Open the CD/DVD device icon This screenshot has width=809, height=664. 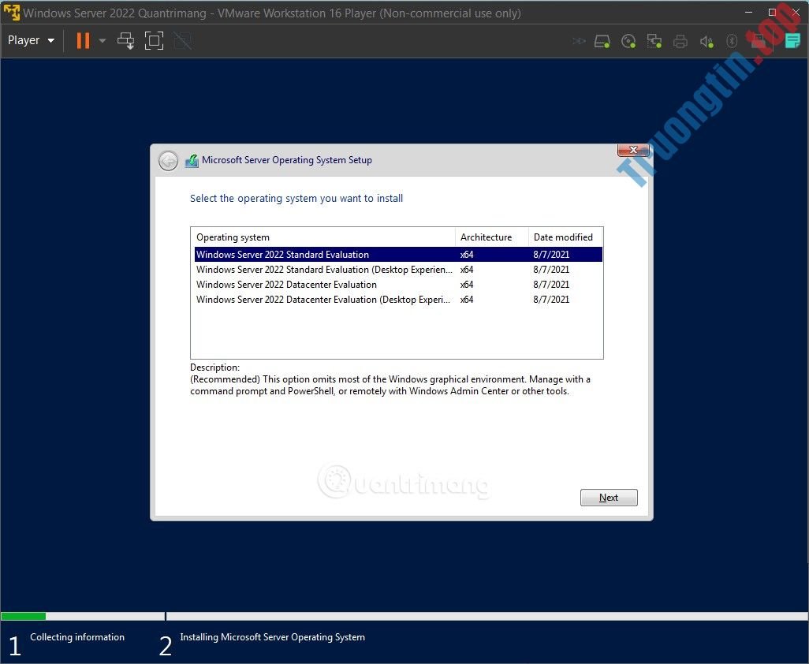coord(628,40)
